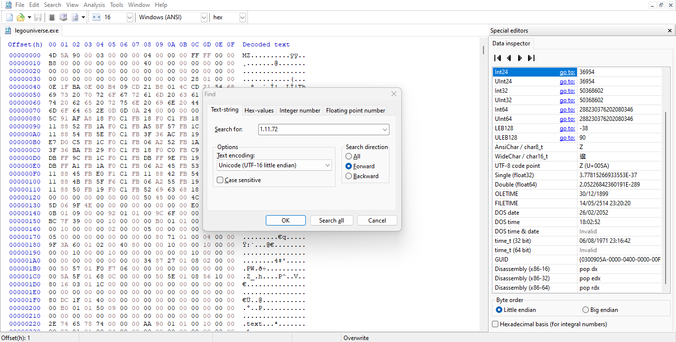The image size is (676, 342).
Task: Switch to Integer number tab in Find
Action: [x=299, y=111]
